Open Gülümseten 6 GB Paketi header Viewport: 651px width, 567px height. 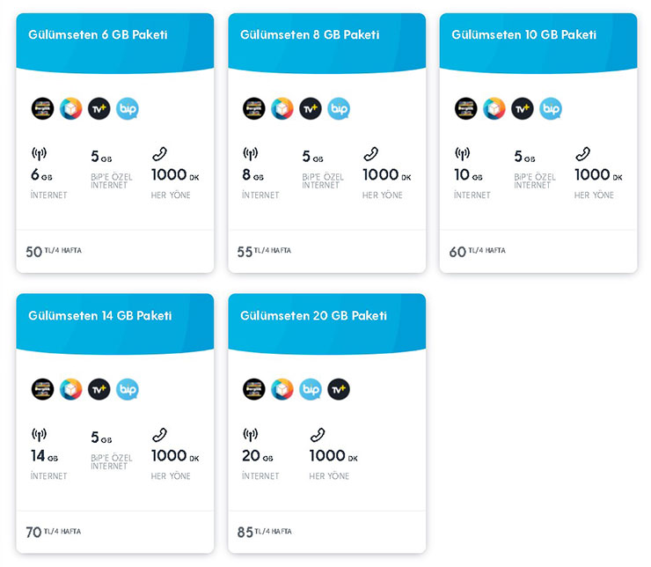click(98, 34)
